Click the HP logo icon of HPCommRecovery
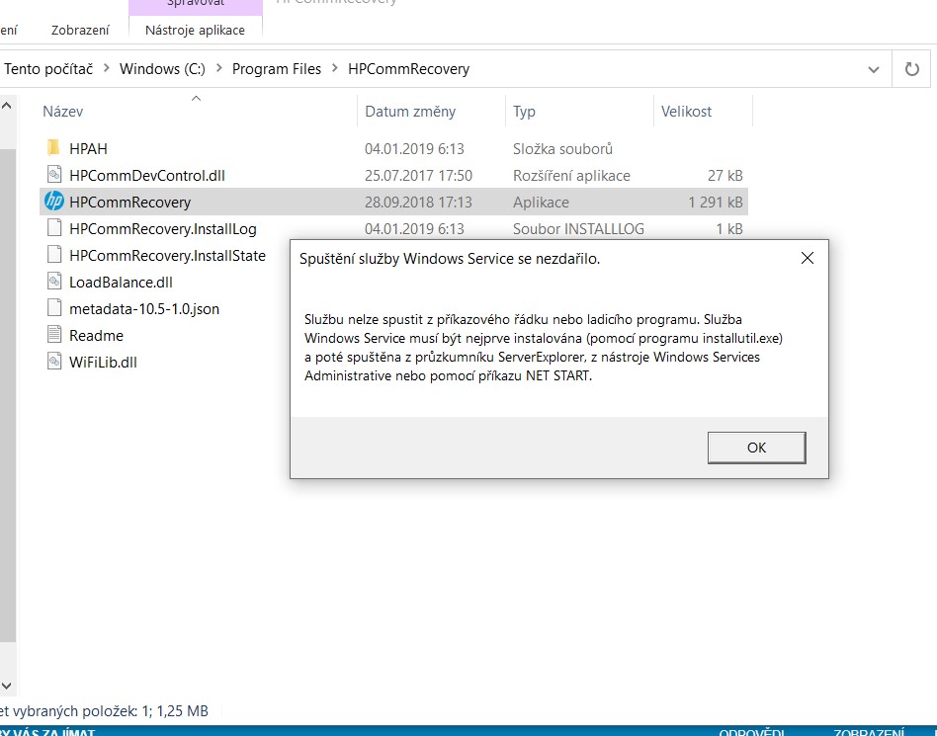Viewport: 937px width, 736px height. (54, 202)
